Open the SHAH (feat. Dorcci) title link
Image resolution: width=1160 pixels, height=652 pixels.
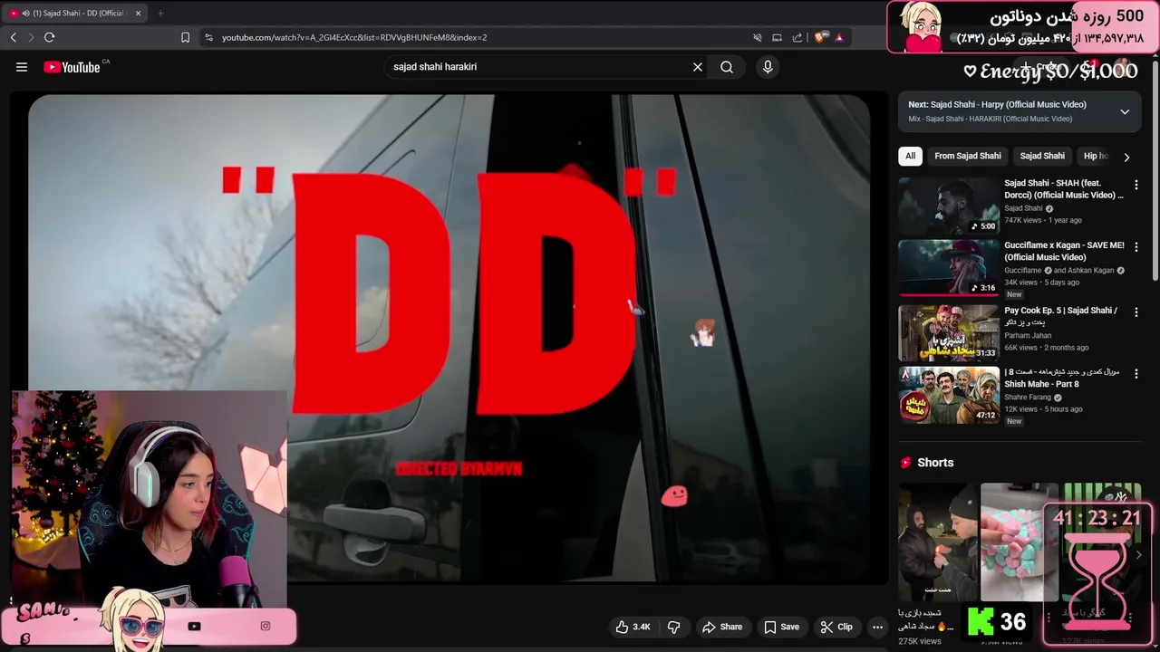pyautogui.click(x=1063, y=188)
